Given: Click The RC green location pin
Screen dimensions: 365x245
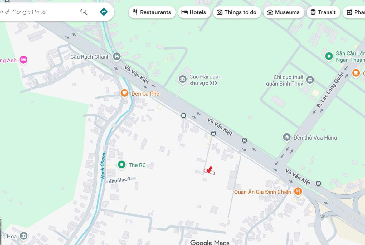Looking at the screenshot, I should pos(122,165).
